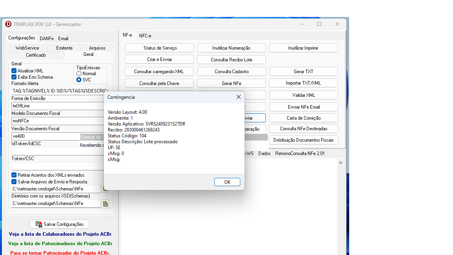Click Importar TXT/XML button
This screenshot has height=255, width=453.
tap(303, 83)
